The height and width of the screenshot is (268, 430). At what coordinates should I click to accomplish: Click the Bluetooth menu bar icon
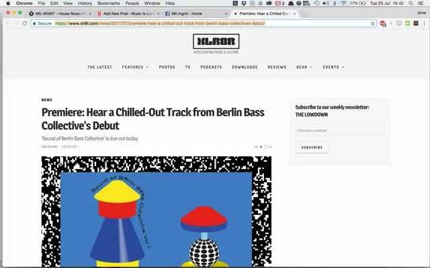[x=335, y=3]
